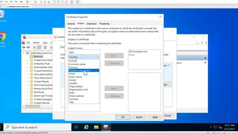Revert to snapshot using toolbar icon
Screen dimensions: 238x134
pyautogui.click(x=45, y=2)
